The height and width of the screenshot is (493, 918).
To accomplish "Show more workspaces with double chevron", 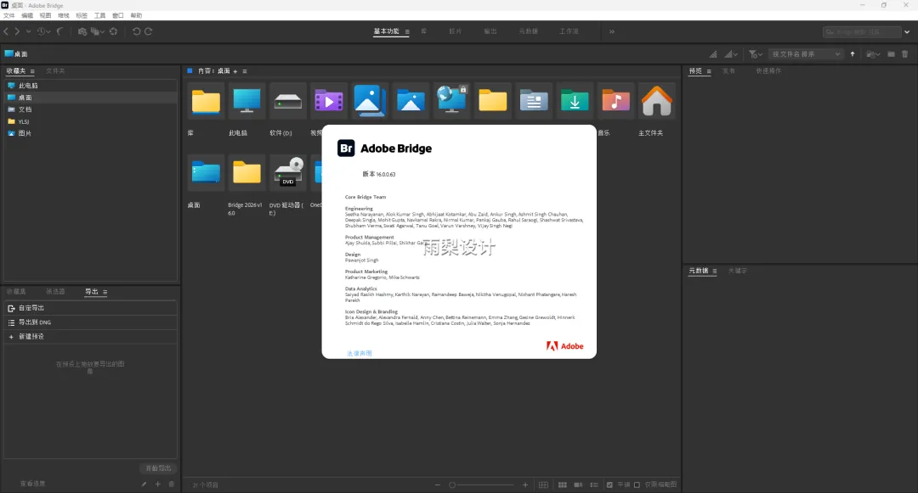I will pos(612,31).
